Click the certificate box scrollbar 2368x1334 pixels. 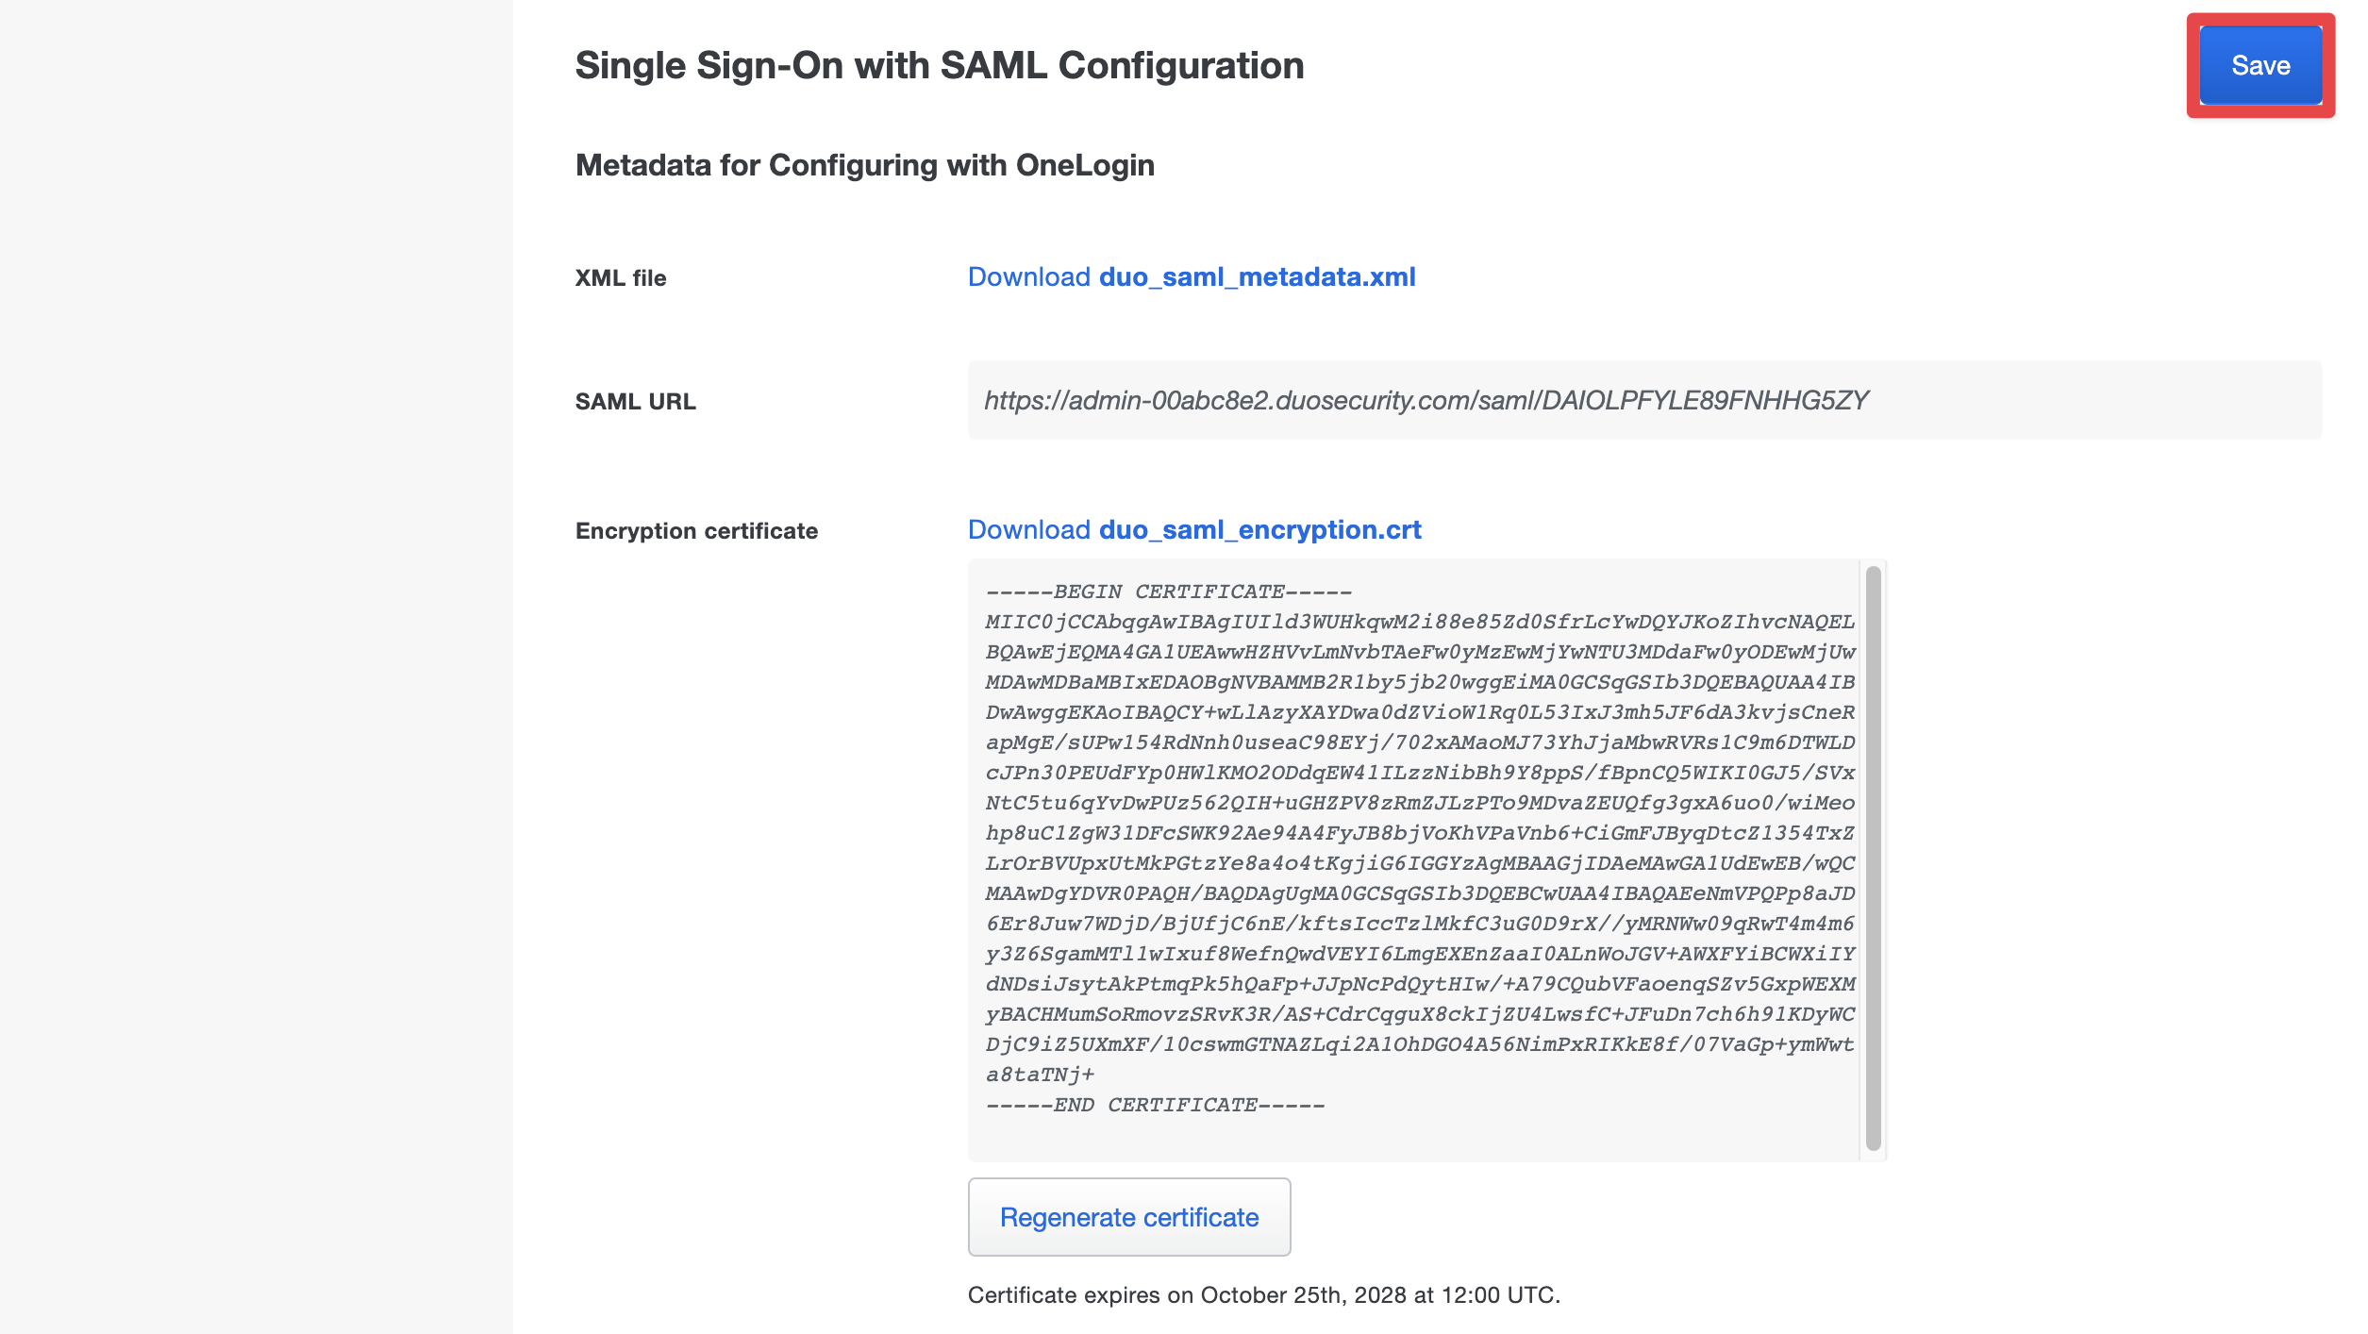[x=1873, y=859]
